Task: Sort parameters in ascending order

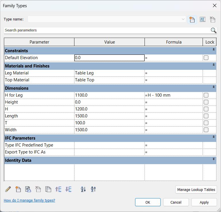Action: click(83, 189)
